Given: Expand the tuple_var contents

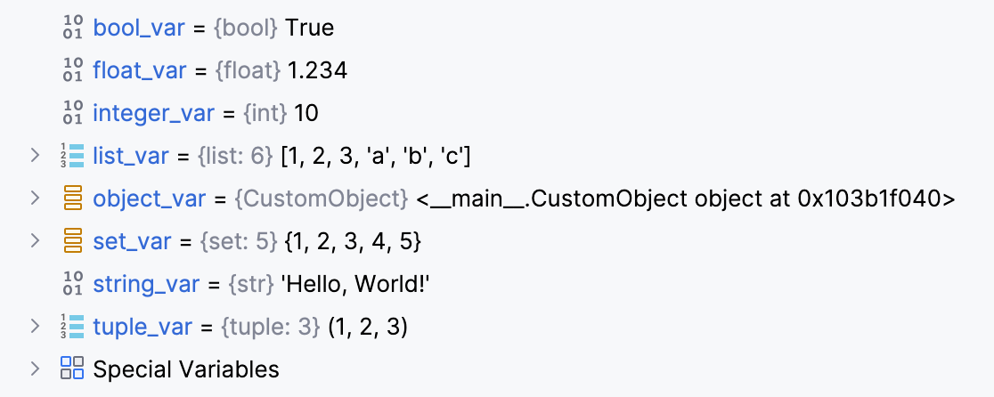Looking at the screenshot, I should [x=35, y=327].
